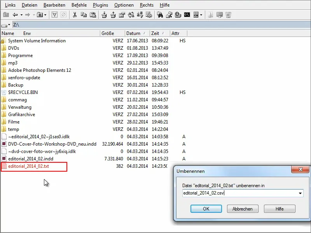Open the Optionen menu
Image resolution: width=311 pixels, height=233 pixels.
[x=124, y=5]
